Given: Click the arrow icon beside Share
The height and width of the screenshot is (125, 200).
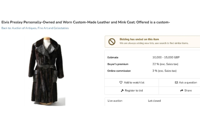Looking at the screenshot, I should click(182, 91).
